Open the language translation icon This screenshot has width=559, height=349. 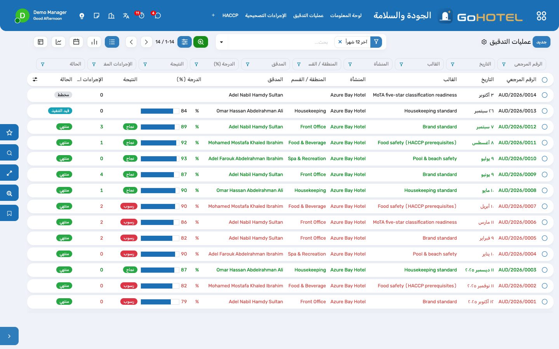pyautogui.click(x=126, y=16)
